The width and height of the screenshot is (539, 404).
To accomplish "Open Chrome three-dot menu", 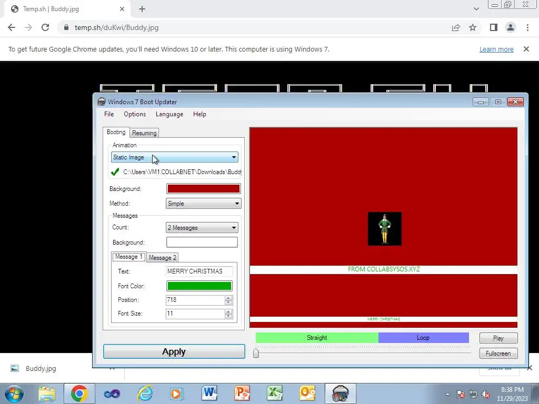I will (x=527, y=27).
